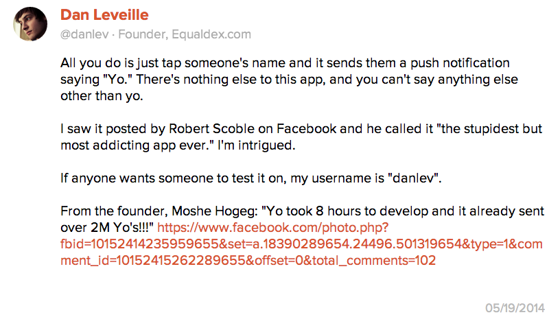
Task: Click the words "I'm intrigued."
Action: [x=257, y=145]
